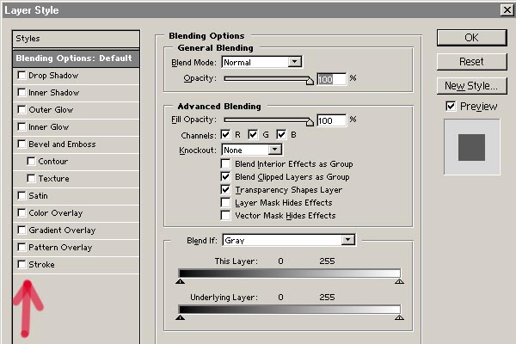This screenshot has width=516, height=344.
Task: Toggle the Preview checkbox
Action: (451, 106)
